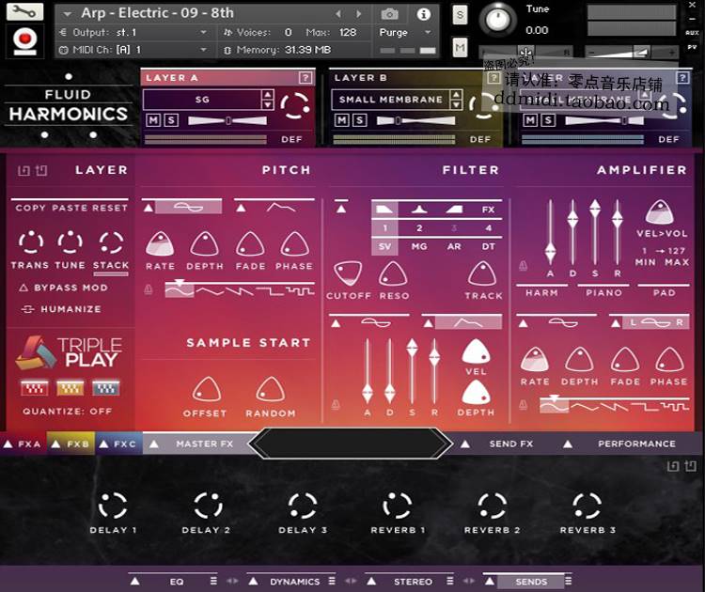Mute the instrument with M button
705x592 pixels.
460,47
